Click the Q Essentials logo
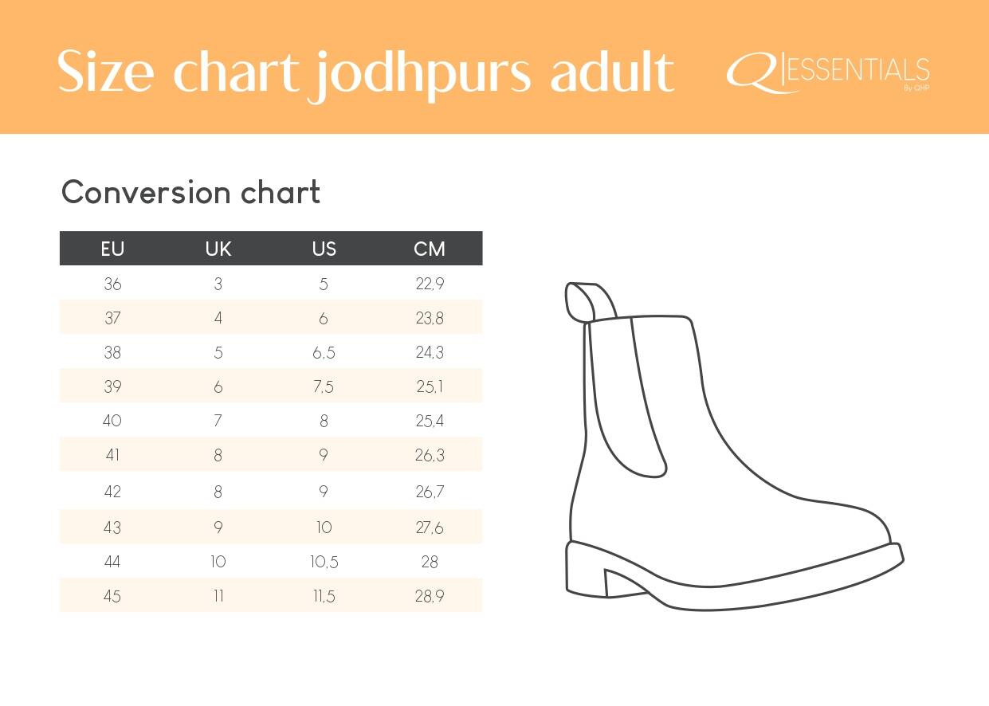The width and height of the screenshot is (989, 706). pos(827,73)
